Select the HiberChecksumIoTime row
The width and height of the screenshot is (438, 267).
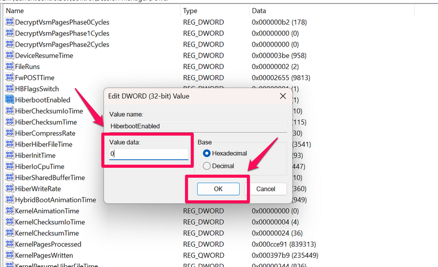tap(49, 111)
